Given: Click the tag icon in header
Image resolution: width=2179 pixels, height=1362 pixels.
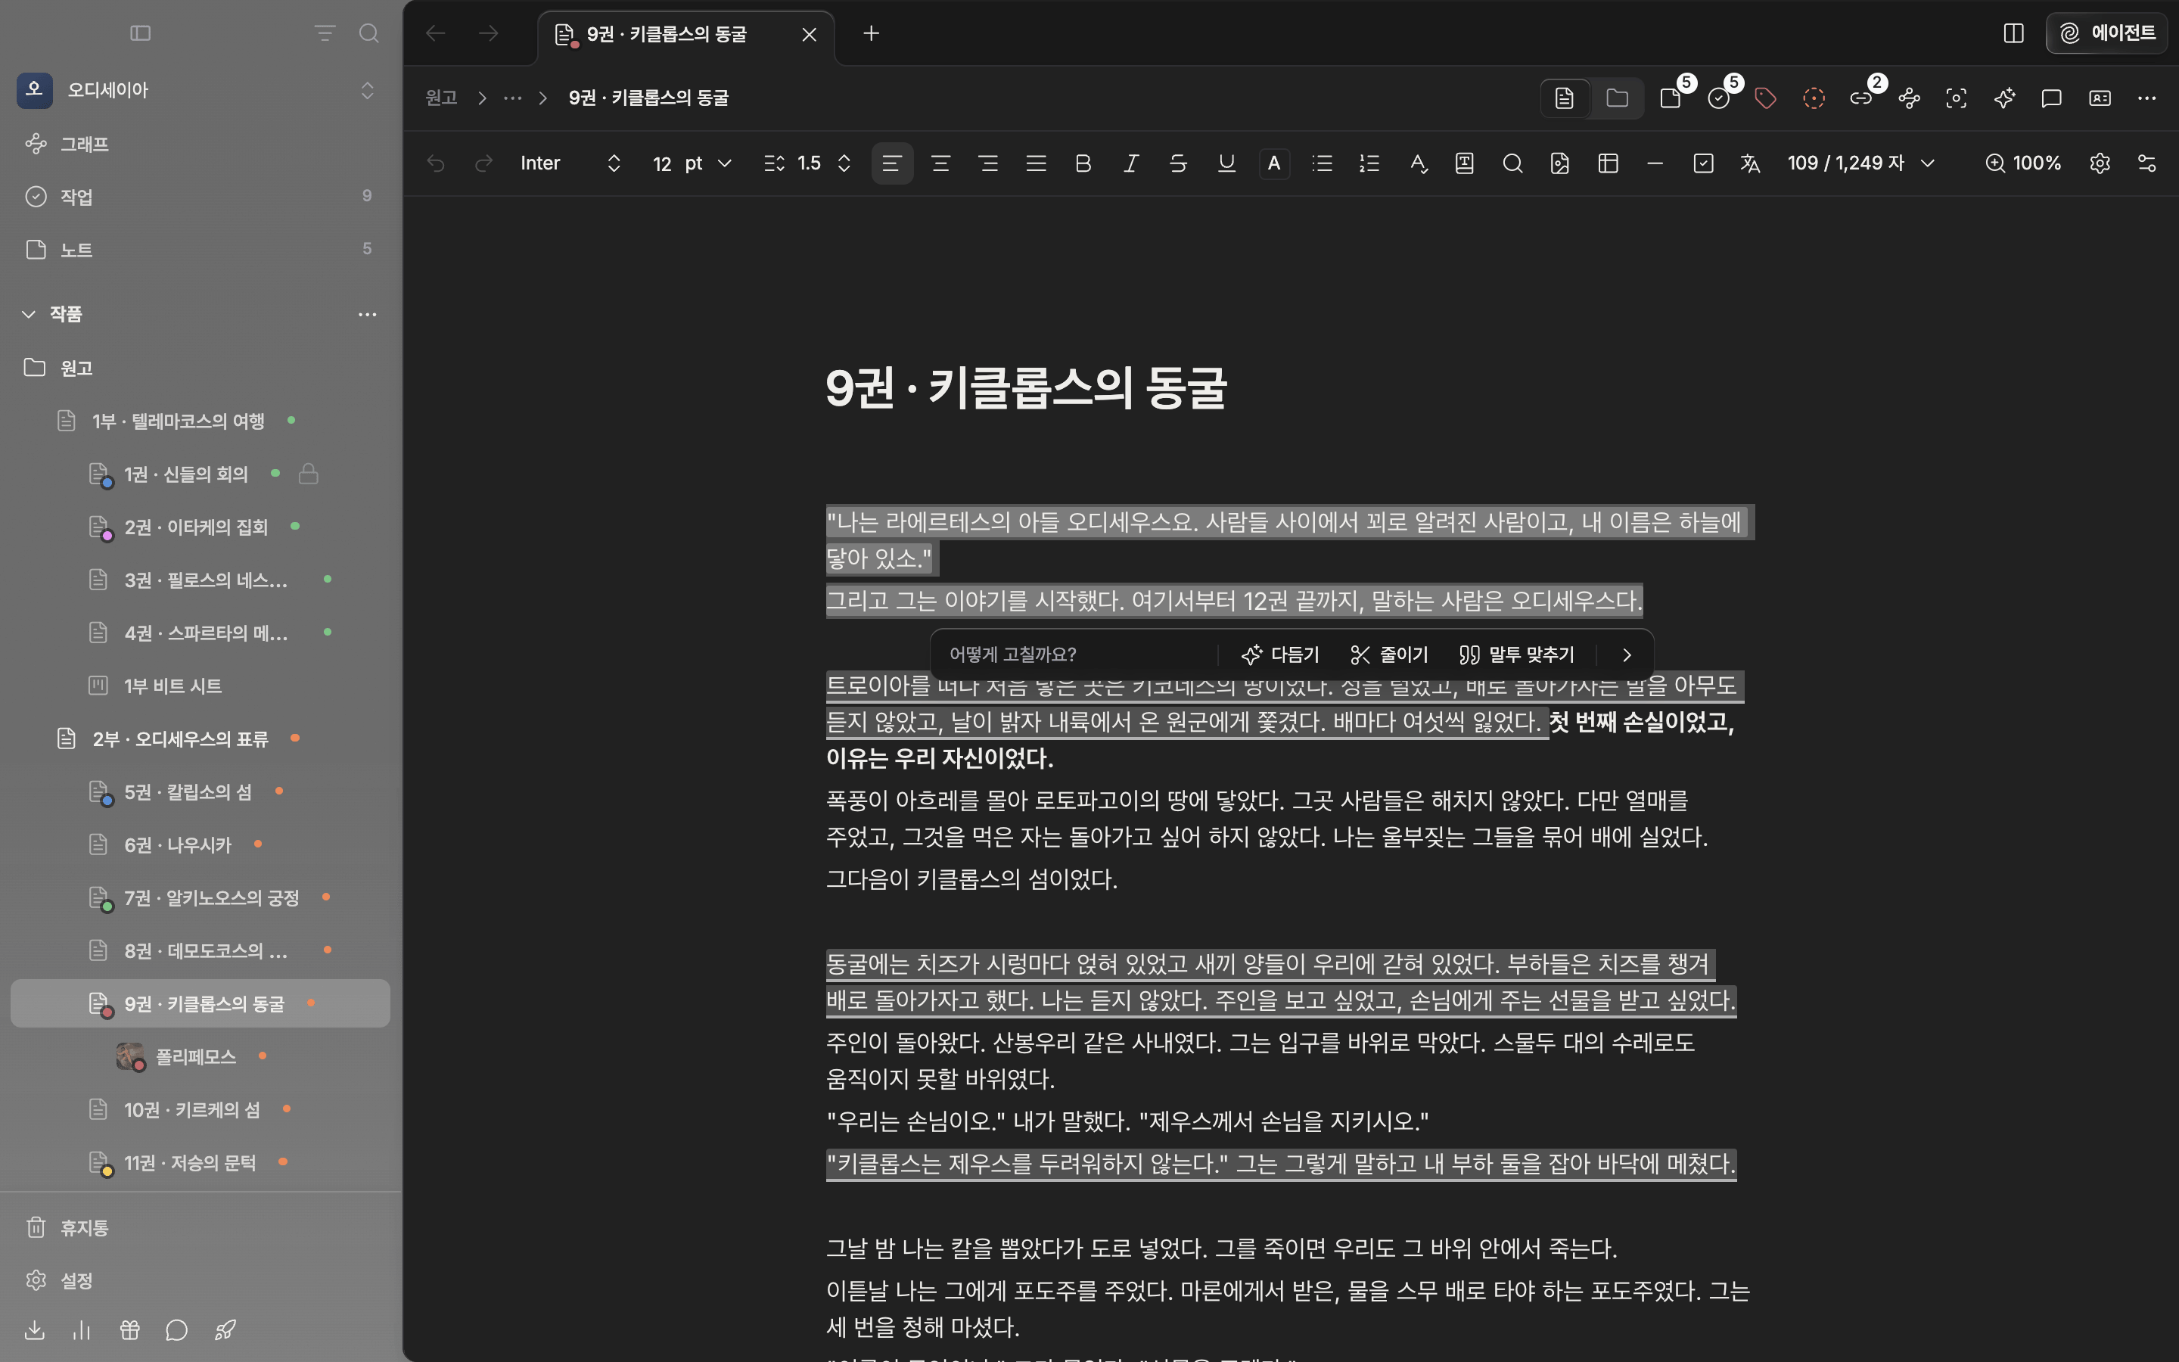Looking at the screenshot, I should pyautogui.click(x=1766, y=98).
